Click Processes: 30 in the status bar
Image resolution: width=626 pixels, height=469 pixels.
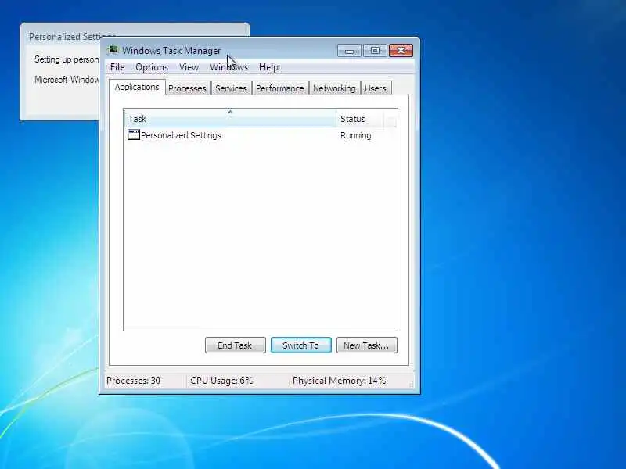[x=133, y=381]
